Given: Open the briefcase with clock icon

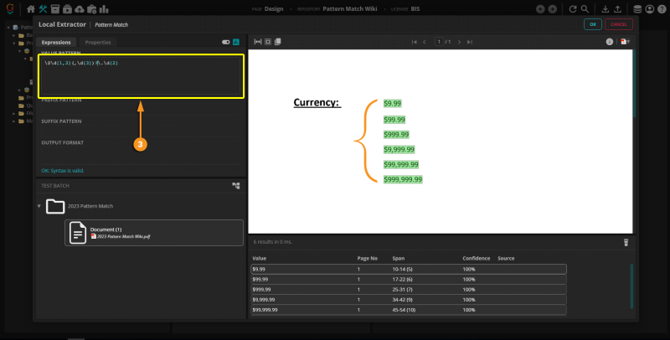Looking at the screenshot, I should (x=91, y=9).
